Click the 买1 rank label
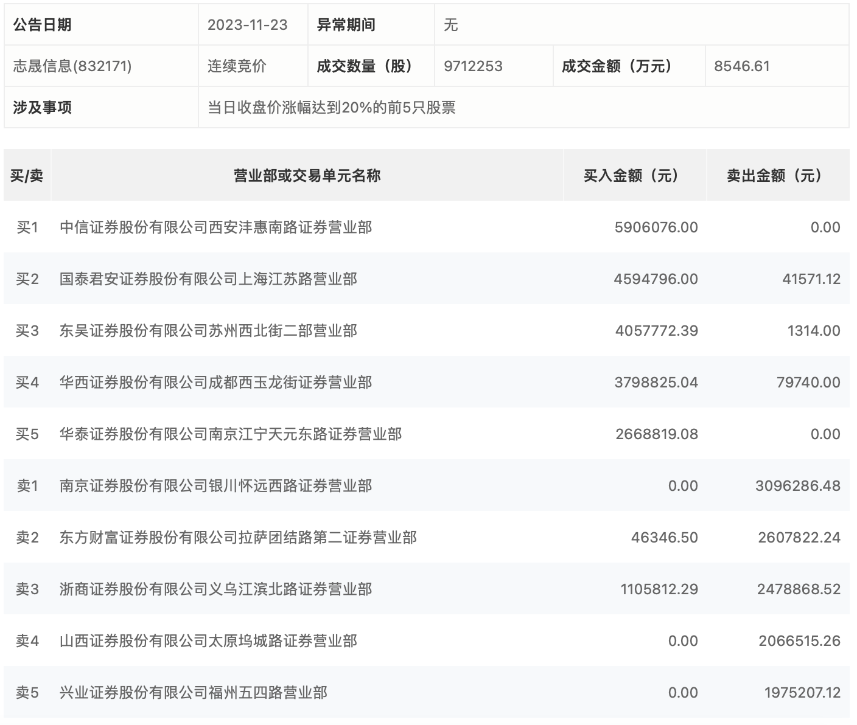The width and height of the screenshot is (857, 725). [27, 227]
